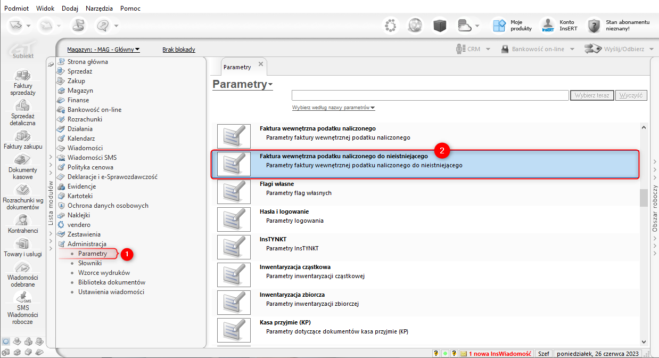This screenshot has width=659, height=358.
Task: Check Stan abonamentu shield icon
Action: 594,25
